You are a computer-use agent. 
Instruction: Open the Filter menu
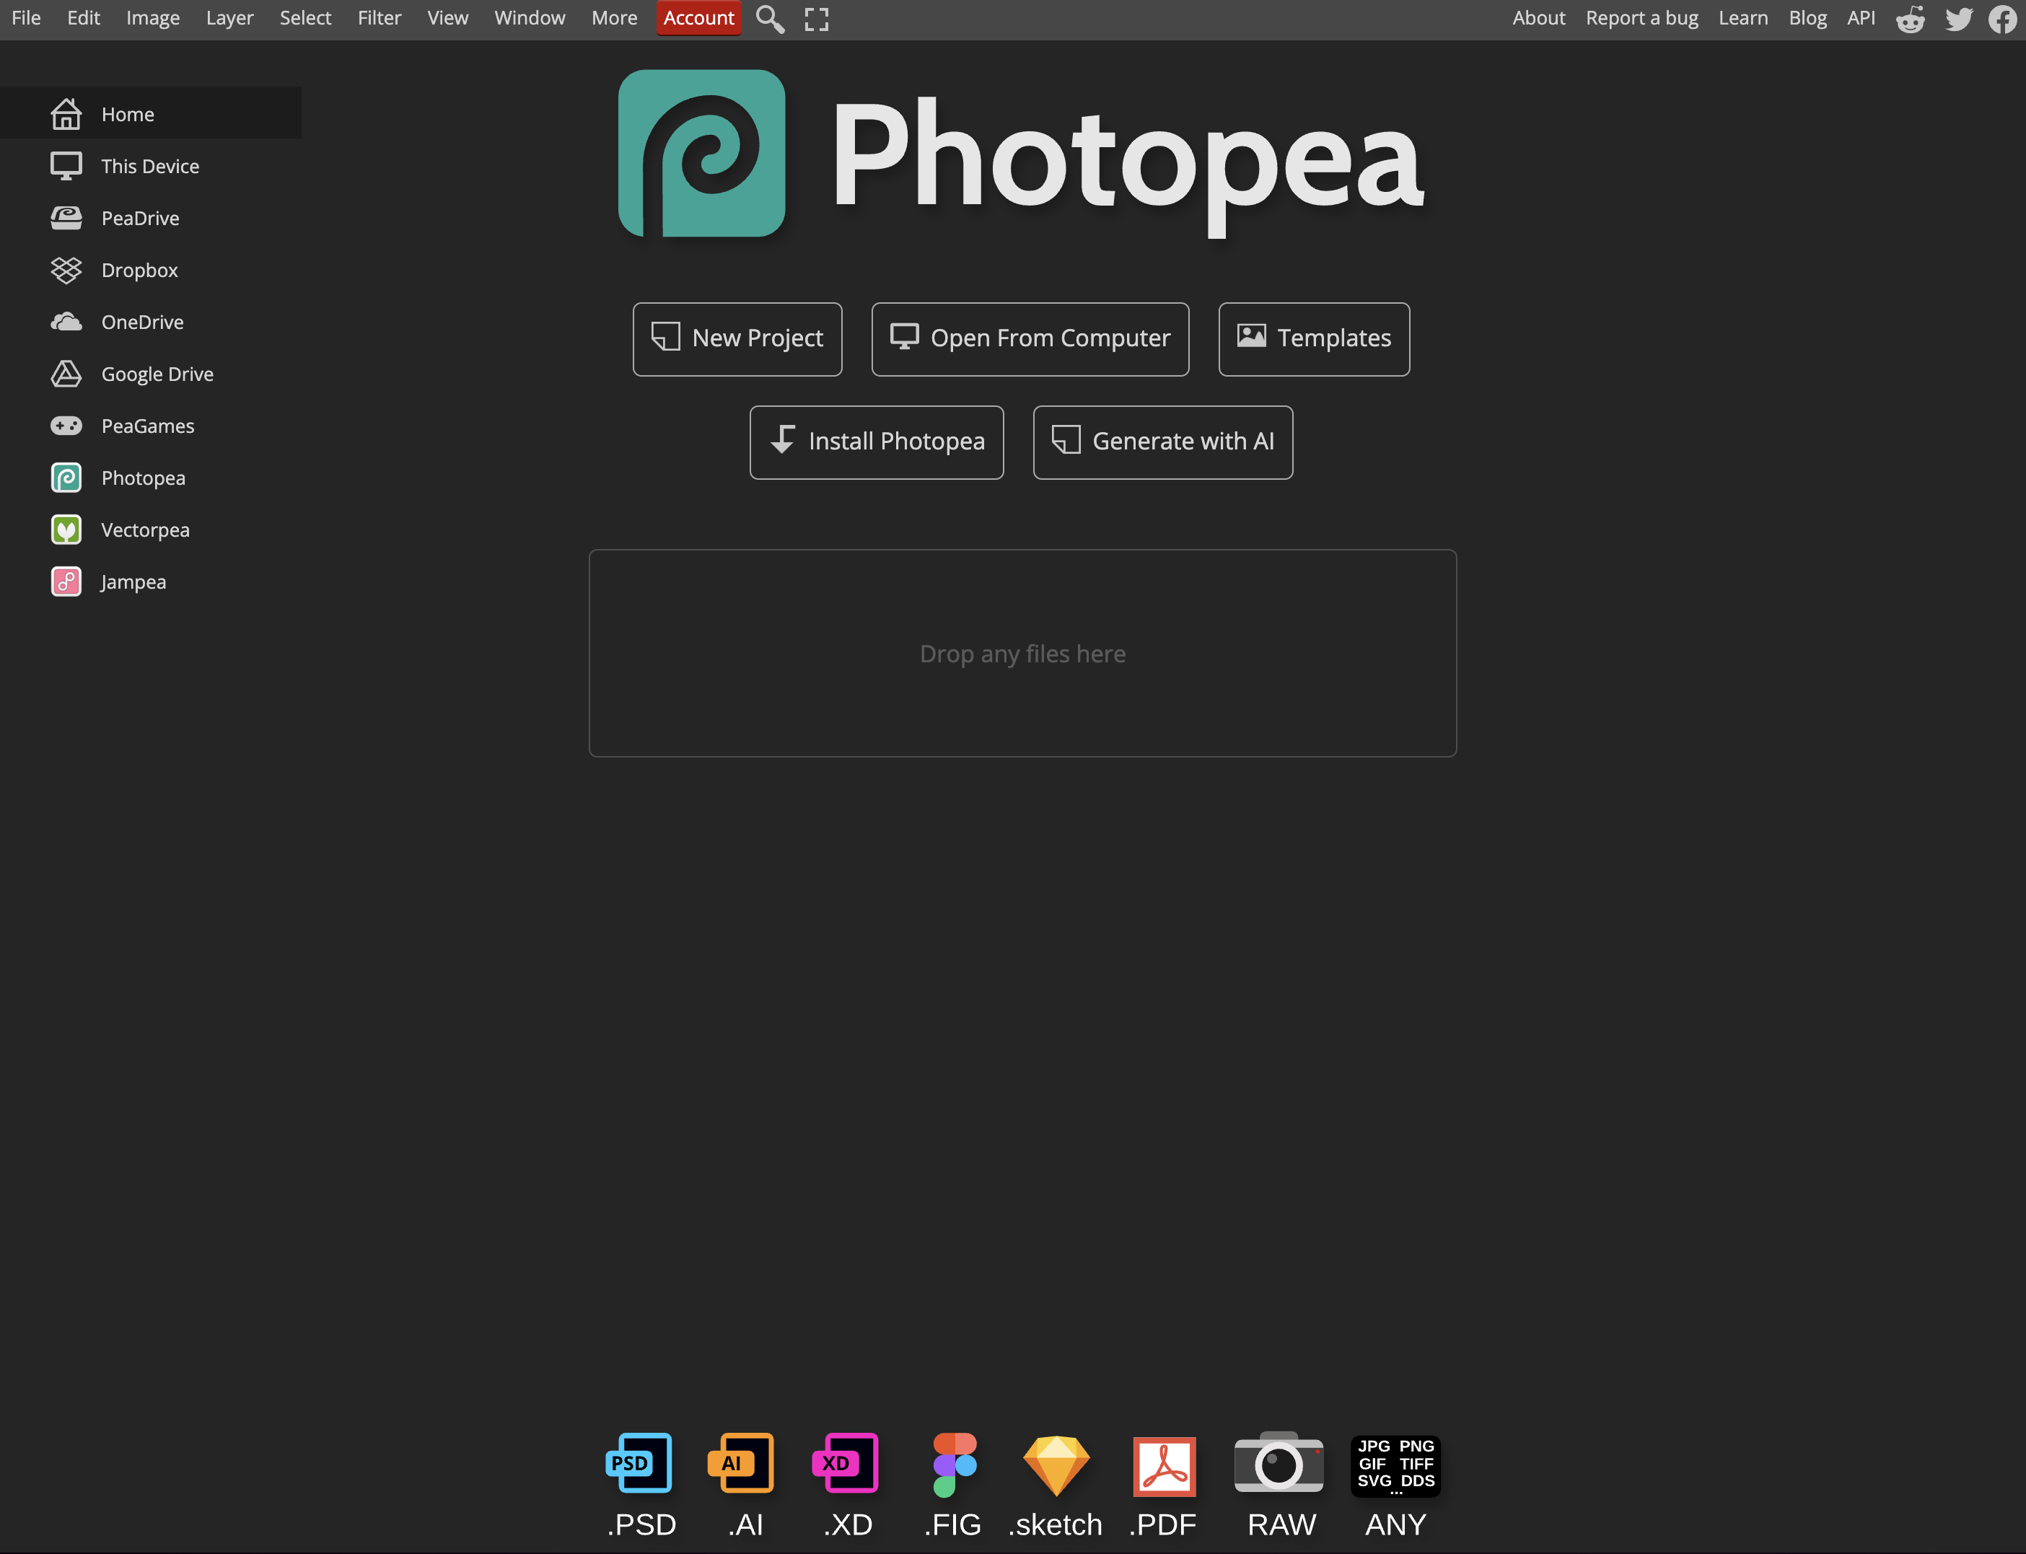(x=380, y=17)
